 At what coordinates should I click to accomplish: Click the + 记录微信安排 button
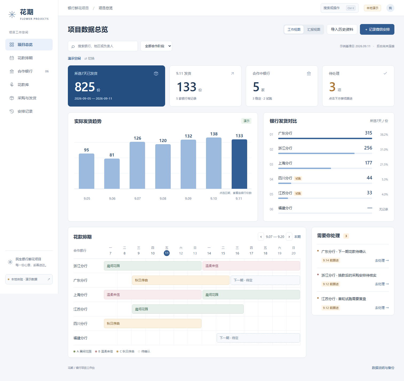[377, 29]
